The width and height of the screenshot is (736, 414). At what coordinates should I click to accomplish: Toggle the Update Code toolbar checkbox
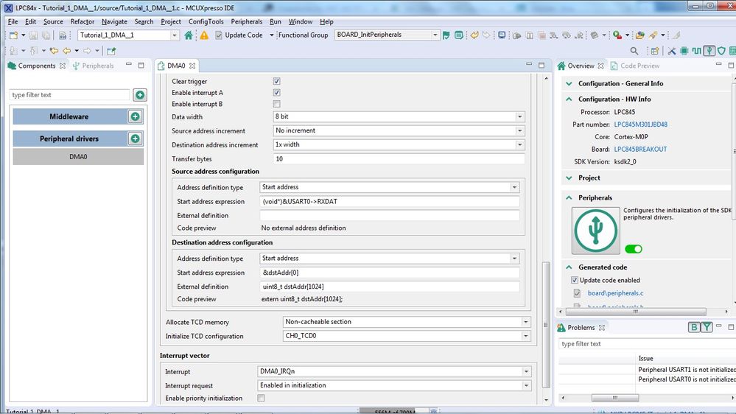click(219, 35)
